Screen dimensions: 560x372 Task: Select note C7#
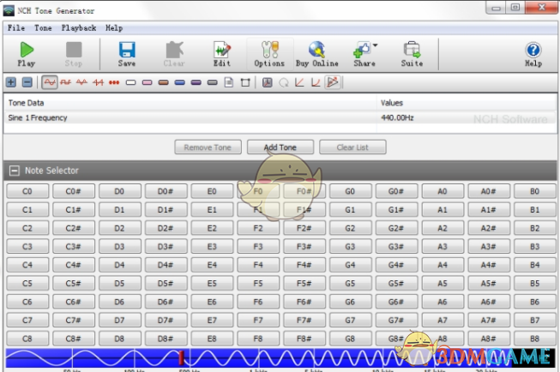pos(74,320)
